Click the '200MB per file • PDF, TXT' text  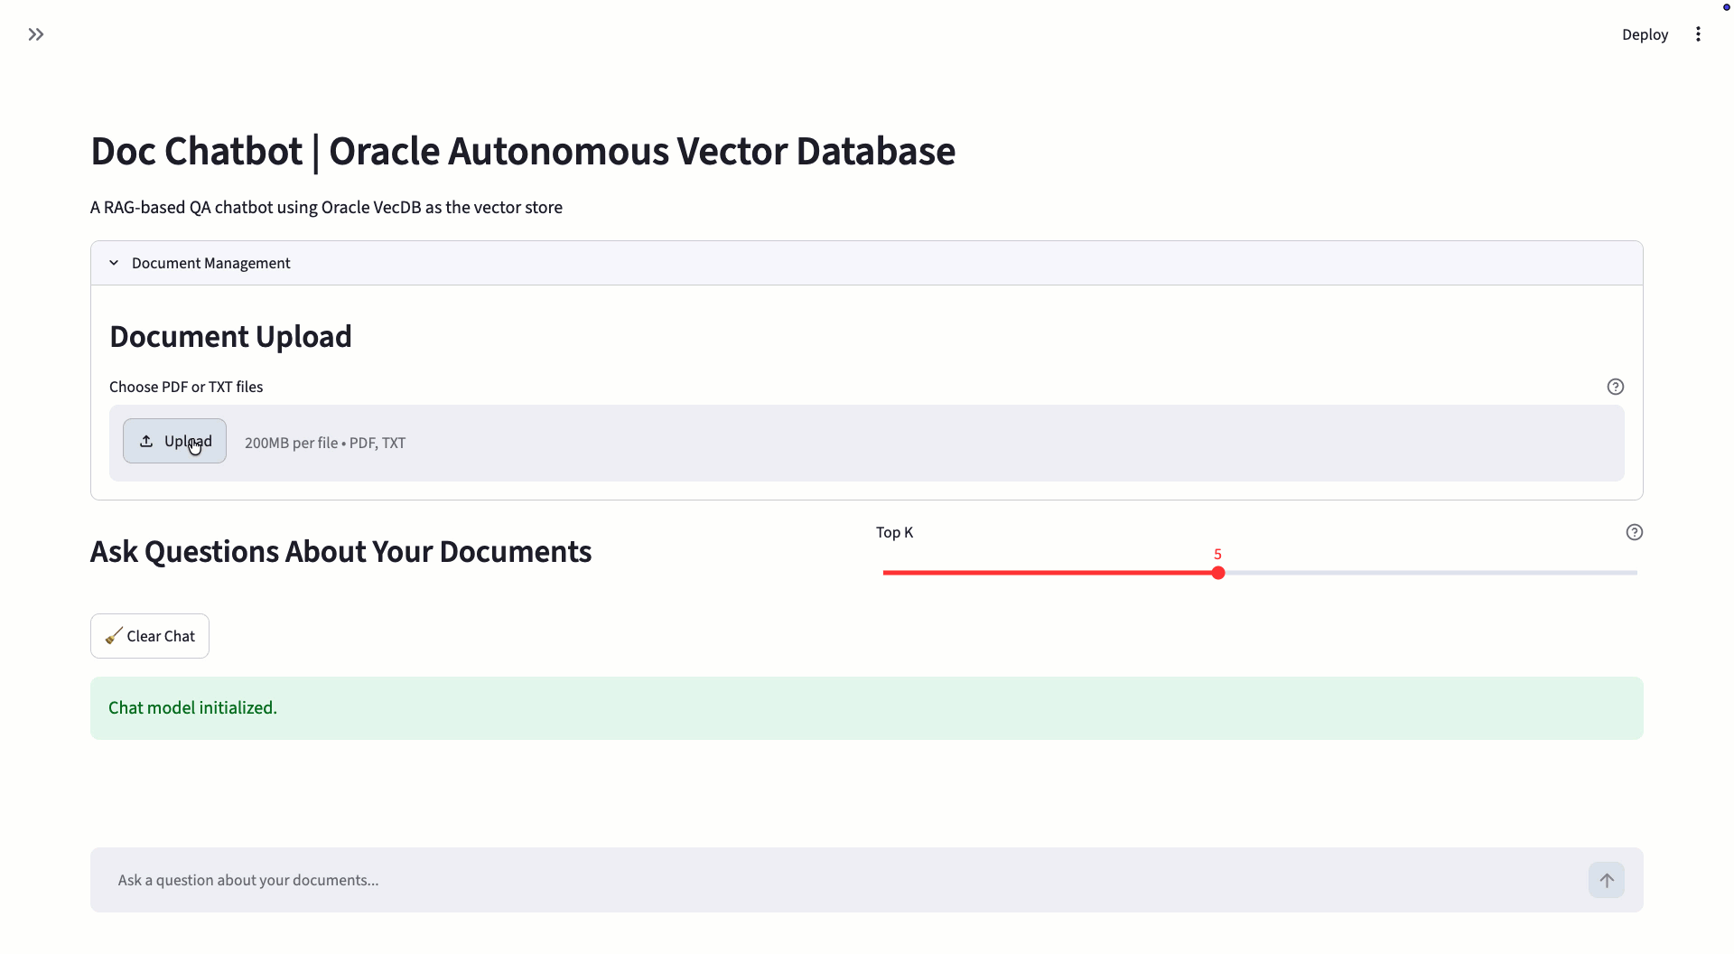(325, 443)
